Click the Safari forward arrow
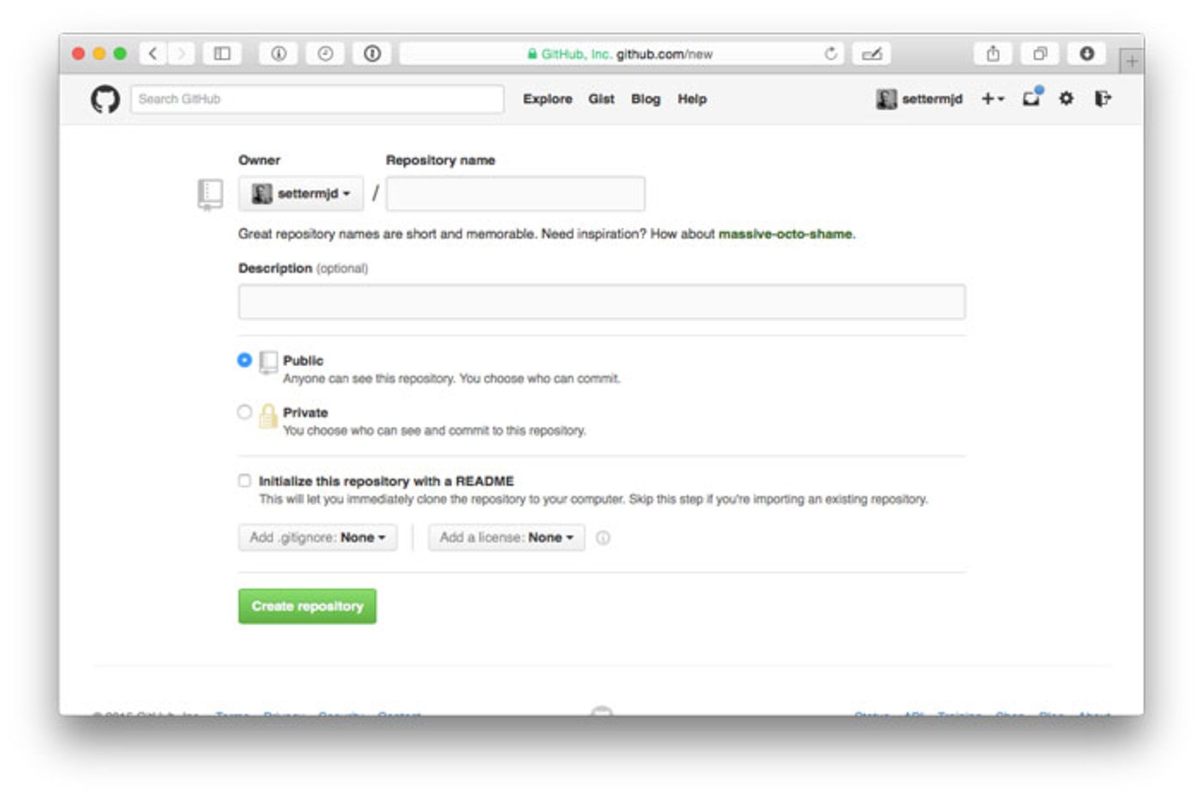 click(182, 54)
